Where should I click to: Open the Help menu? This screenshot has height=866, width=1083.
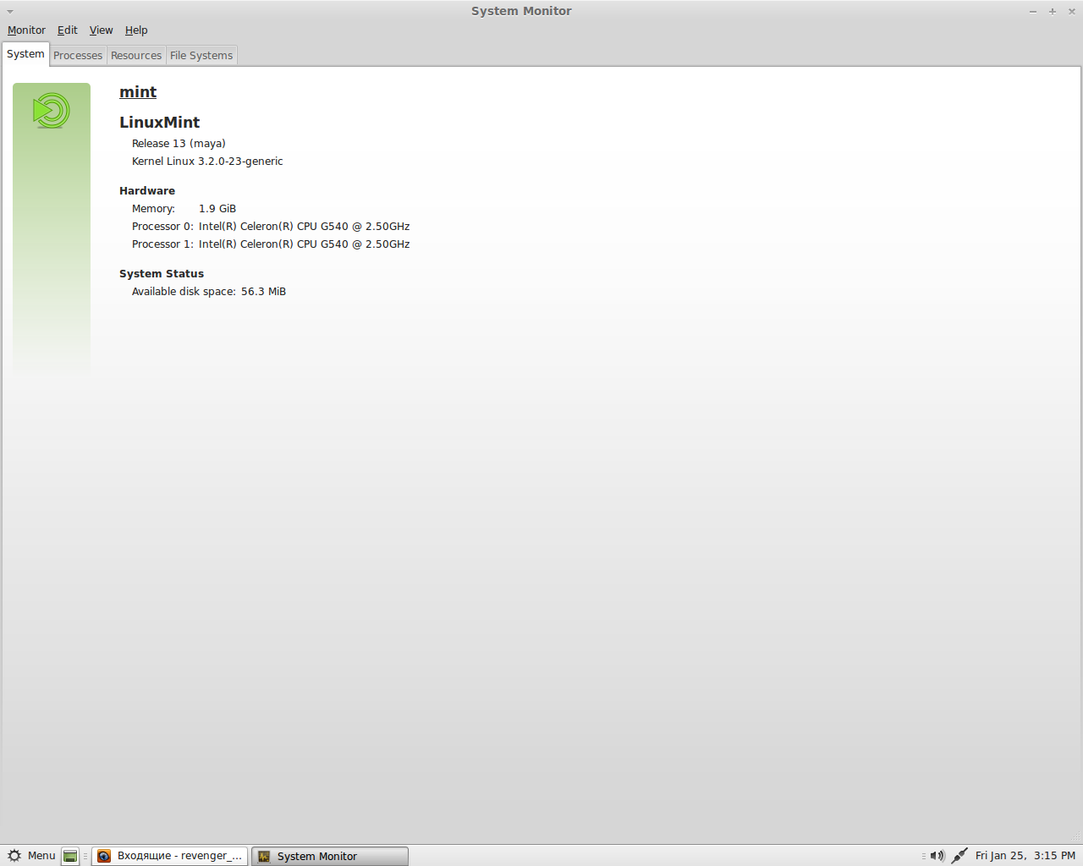[x=136, y=30]
